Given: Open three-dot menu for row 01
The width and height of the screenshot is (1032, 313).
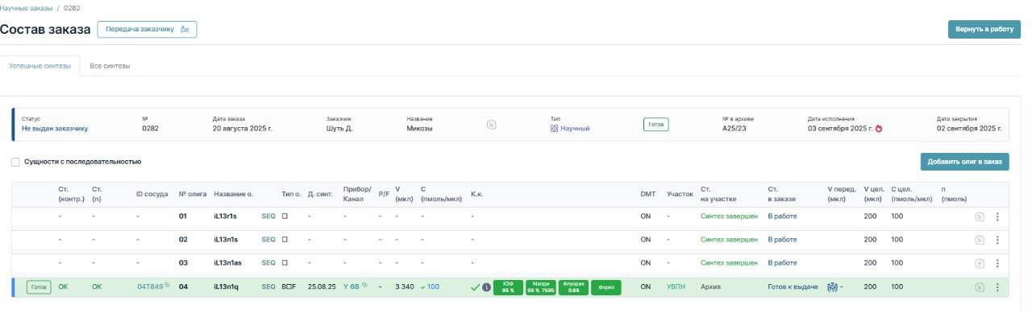Looking at the screenshot, I should pyautogui.click(x=997, y=217).
